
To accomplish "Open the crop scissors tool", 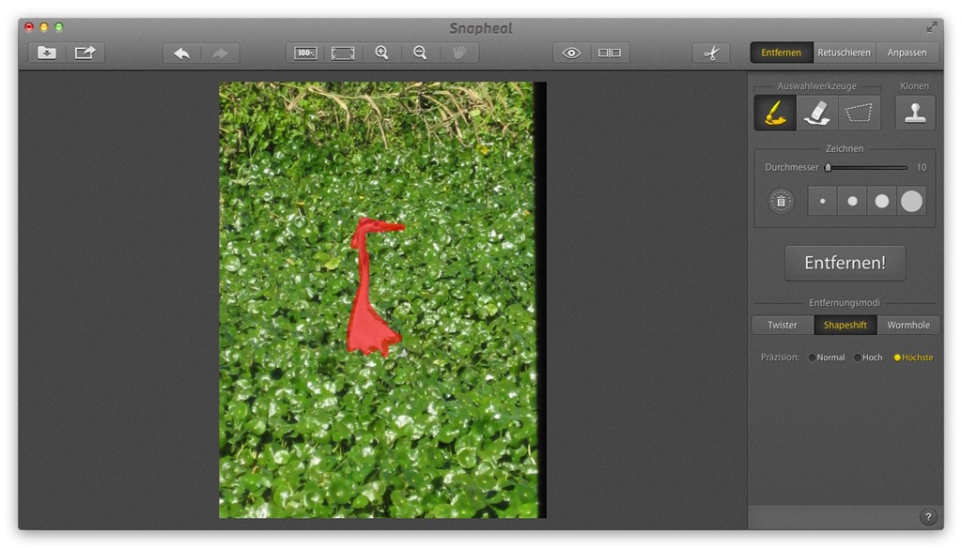I will click(711, 53).
